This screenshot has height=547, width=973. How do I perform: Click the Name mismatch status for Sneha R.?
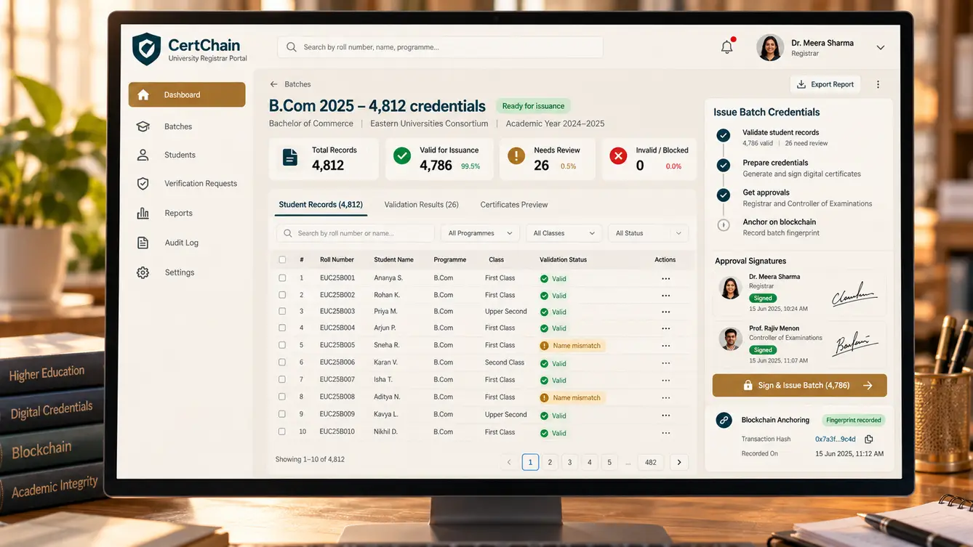572,346
